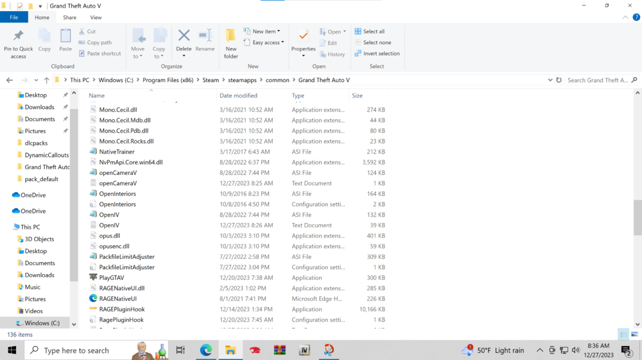Switch to details view layout icon
This screenshot has height=360, width=642.
click(x=623, y=334)
